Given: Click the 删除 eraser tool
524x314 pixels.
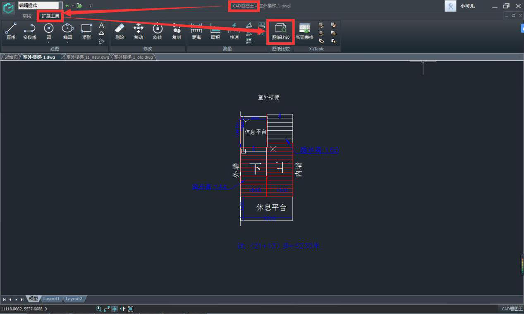Looking at the screenshot, I should 120,31.
